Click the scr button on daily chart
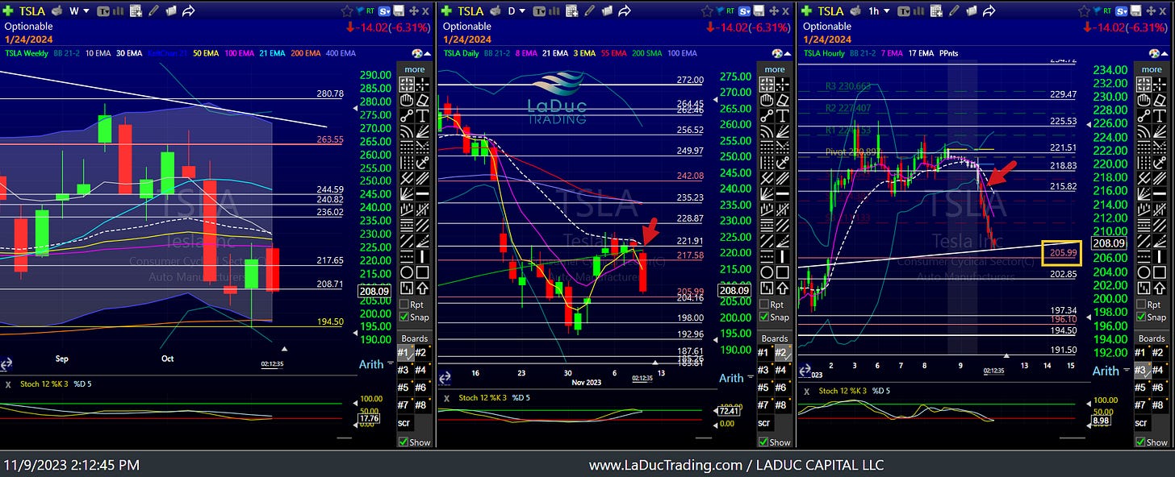 coord(764,423)
